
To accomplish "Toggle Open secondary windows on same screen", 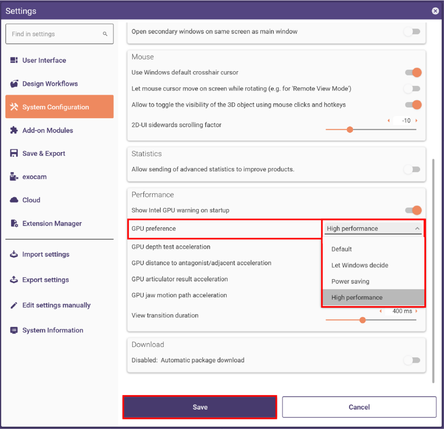I will pyautogui.click(x=412, y=32).
